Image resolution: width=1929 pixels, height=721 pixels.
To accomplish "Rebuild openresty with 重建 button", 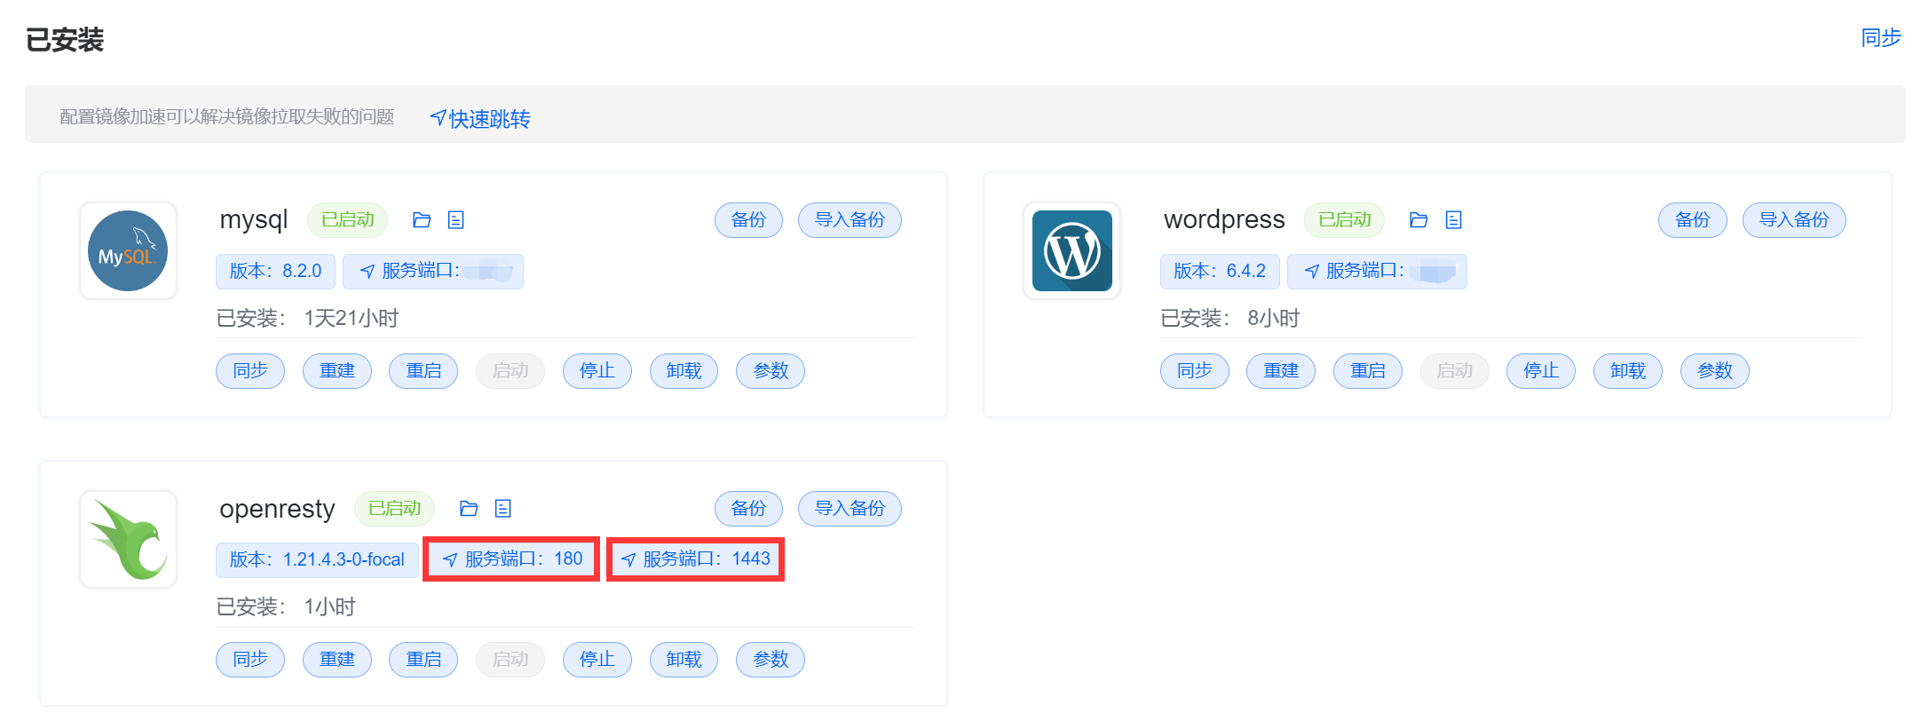I will (x=337, y=660).
